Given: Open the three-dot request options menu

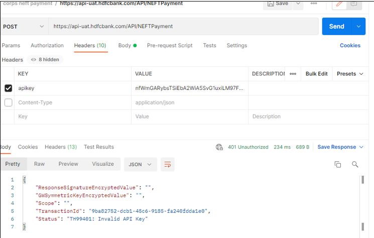Looking at the screenshot, I should pyautogui.click(x=315, y=4).
